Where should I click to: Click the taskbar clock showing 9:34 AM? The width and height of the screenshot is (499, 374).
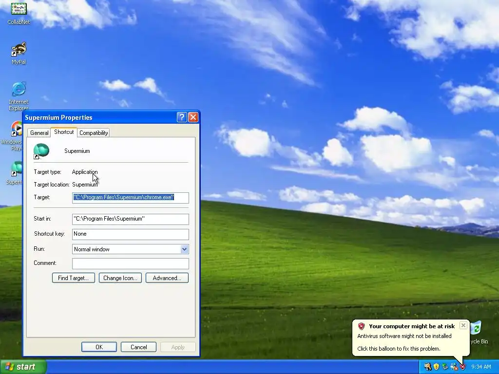481,367
